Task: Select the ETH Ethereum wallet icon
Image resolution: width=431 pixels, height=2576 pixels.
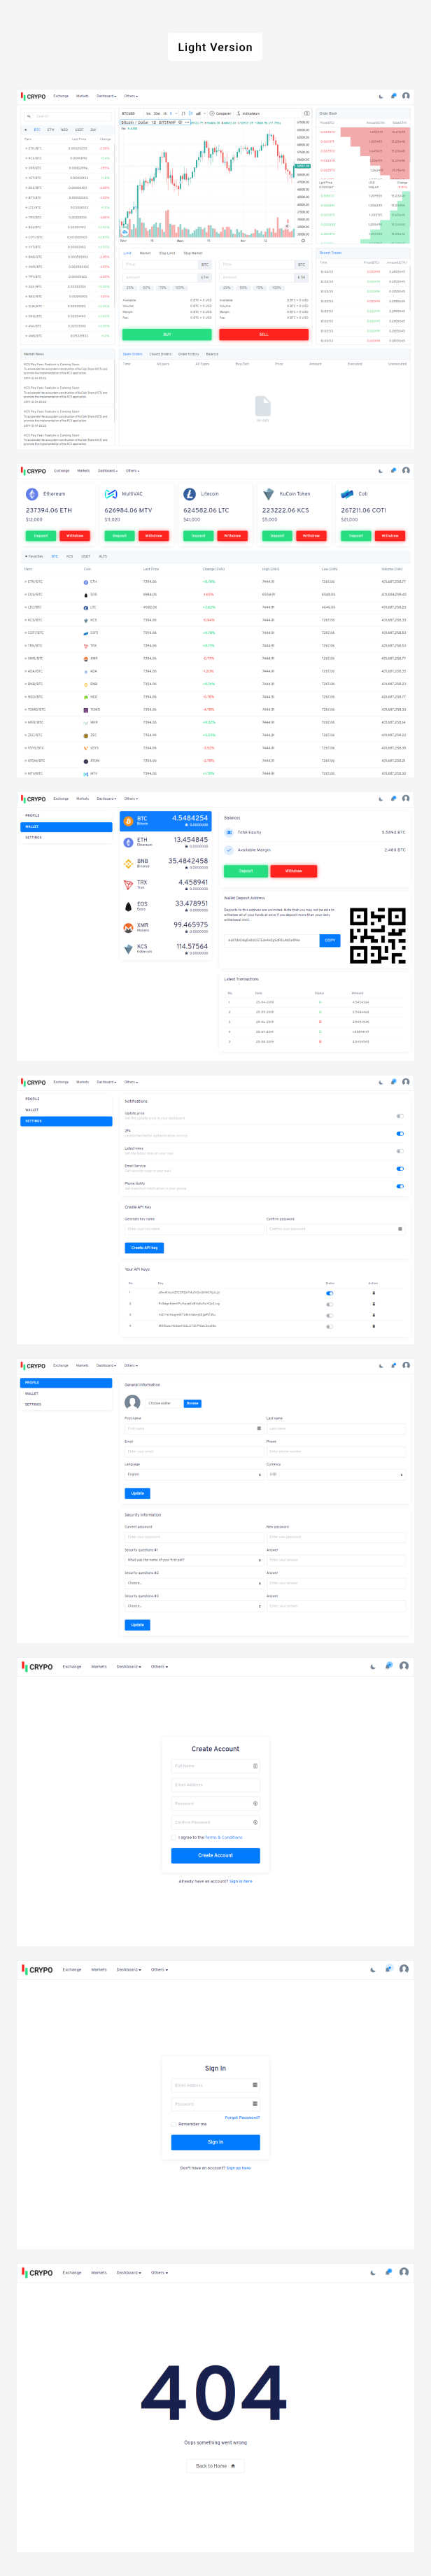Action: [x=128, y=842]
